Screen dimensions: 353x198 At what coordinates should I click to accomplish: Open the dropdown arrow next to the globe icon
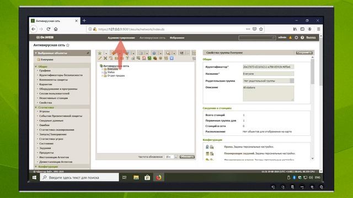tap(161, 53)
